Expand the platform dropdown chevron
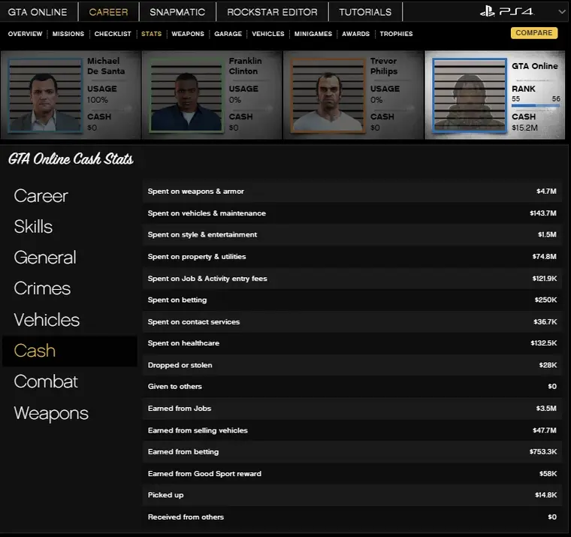571x537 pixels. click(560, 12)
